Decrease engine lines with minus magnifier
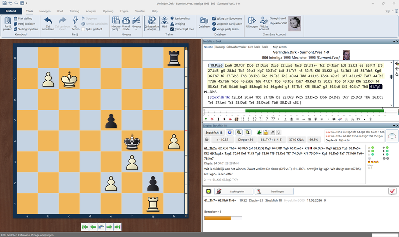Screen dimensions: 399x237 [x=248, y=132]
